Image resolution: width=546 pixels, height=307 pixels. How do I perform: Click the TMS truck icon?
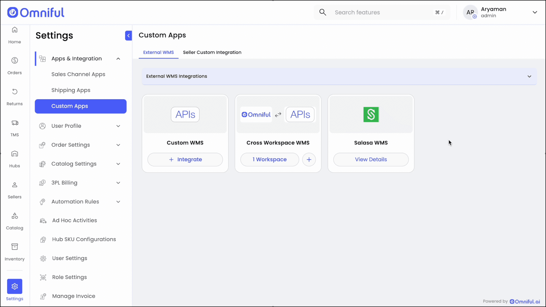click(15, 123)
